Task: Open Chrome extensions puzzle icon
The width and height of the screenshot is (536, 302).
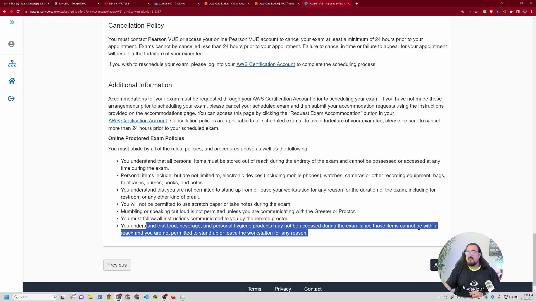Action: click(x=511, y=11)
